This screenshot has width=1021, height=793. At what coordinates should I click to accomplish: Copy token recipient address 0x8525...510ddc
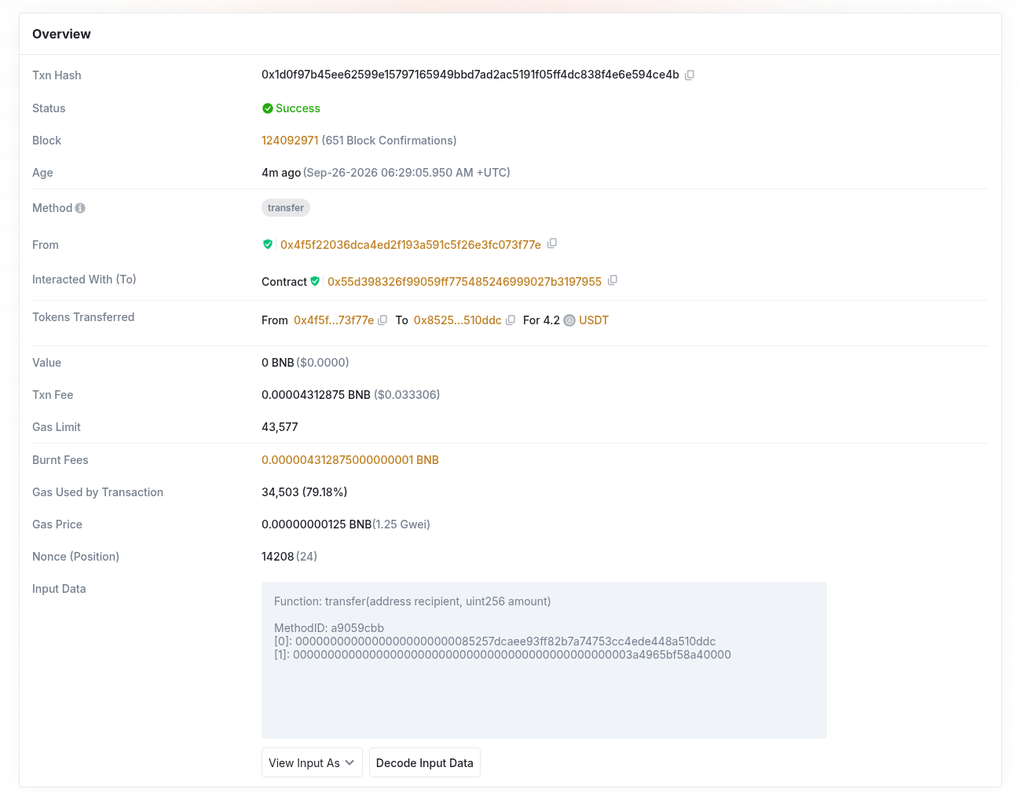(x=510, y=320)
